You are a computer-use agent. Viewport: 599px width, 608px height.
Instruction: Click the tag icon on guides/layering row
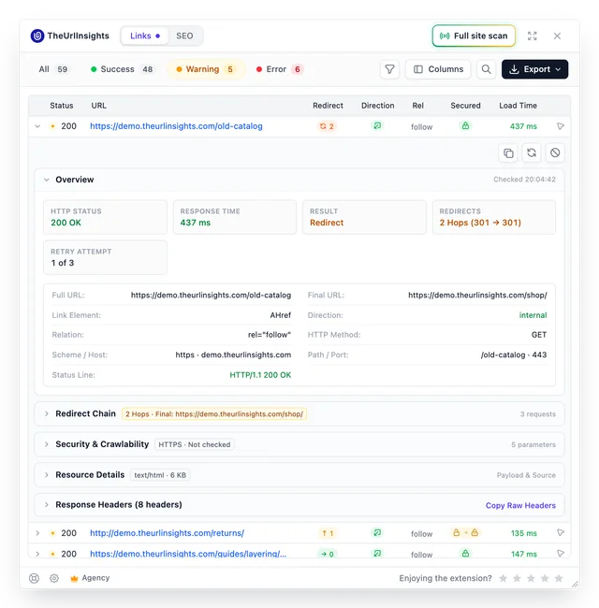[x=561, y=554]
